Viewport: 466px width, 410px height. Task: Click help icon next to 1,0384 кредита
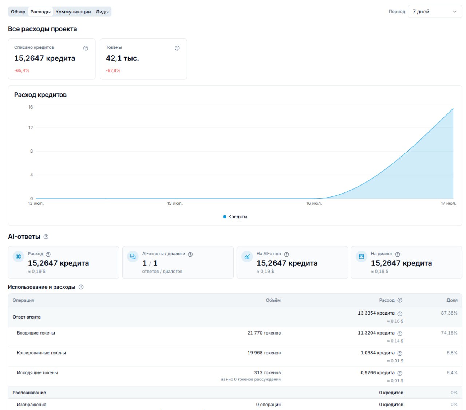[x=400, y=353]
